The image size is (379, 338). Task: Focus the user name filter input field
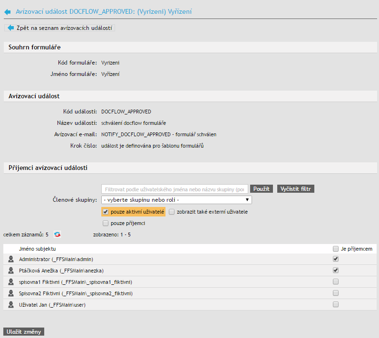tap(175, 189)
